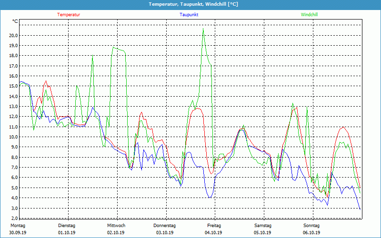
Task: Click the 17,0 y-axis value
Action: pos(13,66)
